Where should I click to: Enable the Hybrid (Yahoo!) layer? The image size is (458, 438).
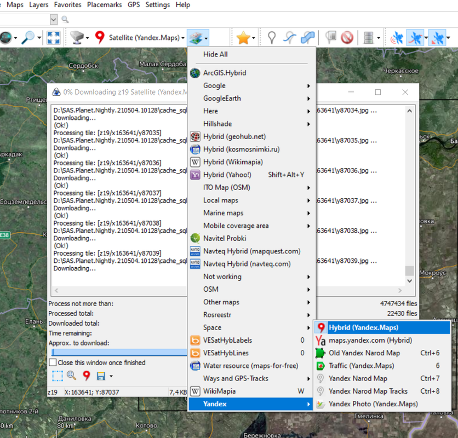pos(251,175)
